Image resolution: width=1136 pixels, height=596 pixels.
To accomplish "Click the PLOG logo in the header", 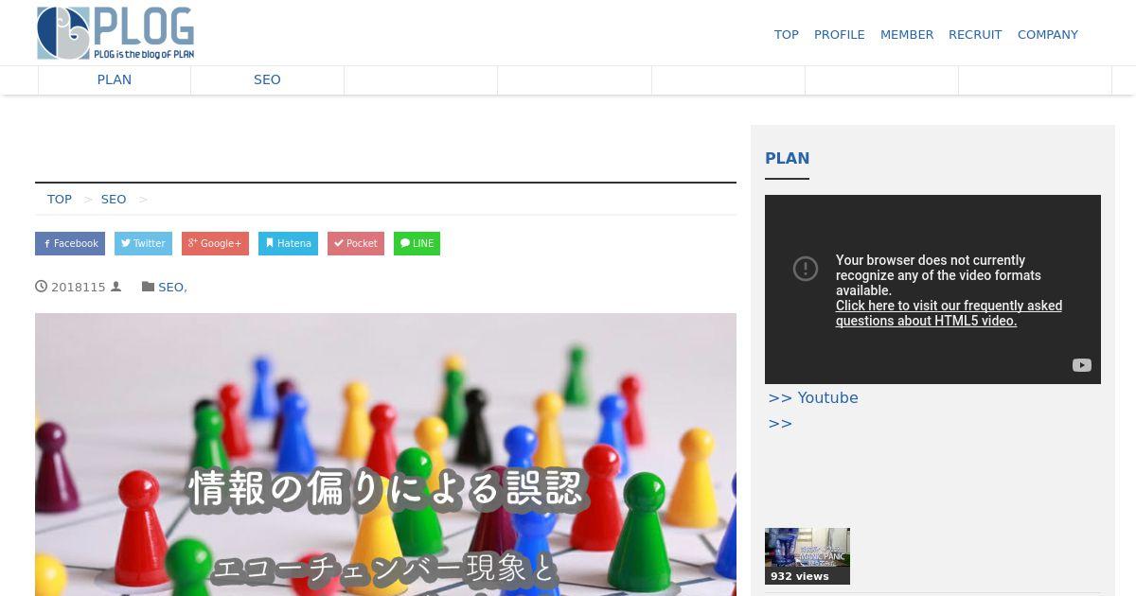I will [x=115, y=33].
